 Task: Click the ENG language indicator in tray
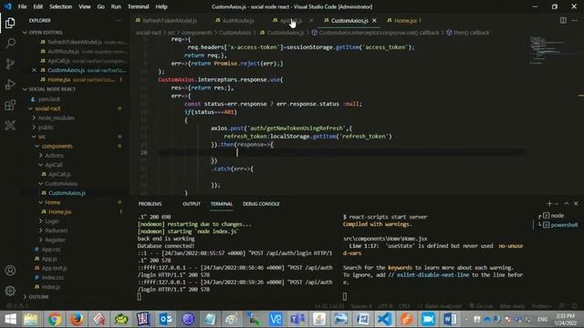click(542, 319)
